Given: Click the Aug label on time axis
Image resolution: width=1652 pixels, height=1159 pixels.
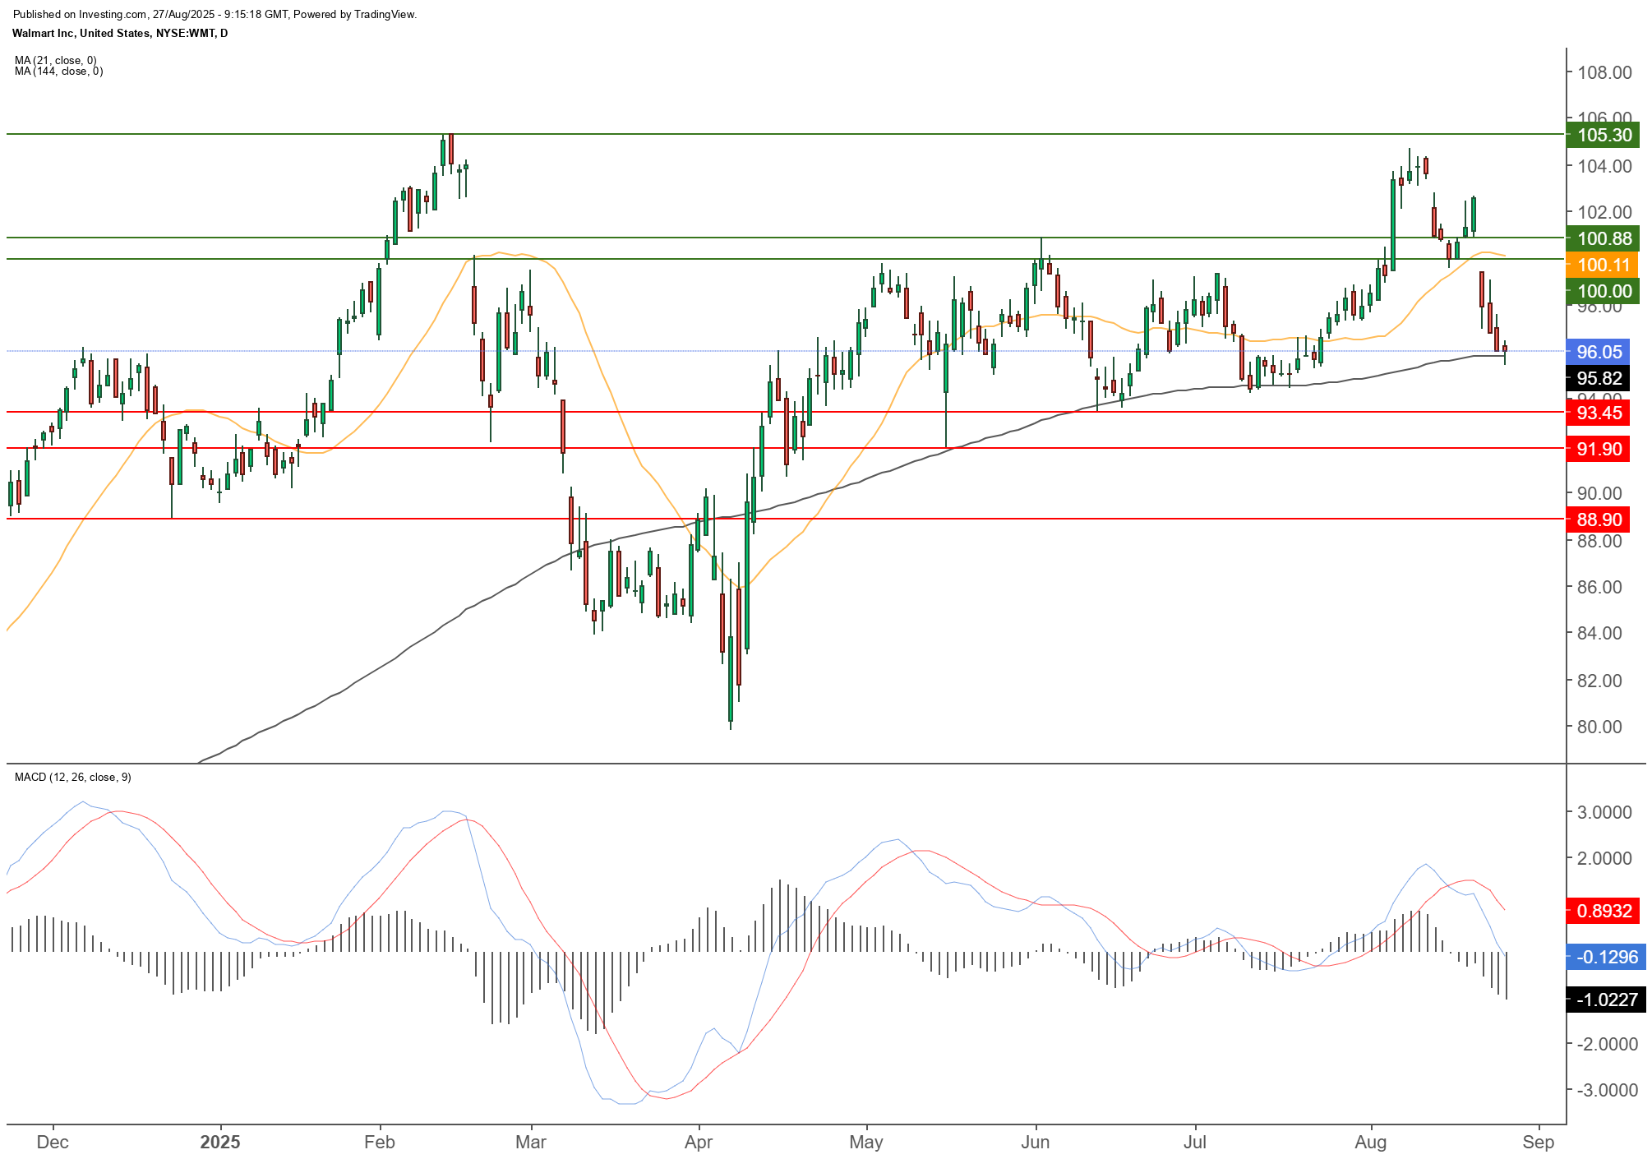Looking at the screenshot, I should (1370, 1142).
